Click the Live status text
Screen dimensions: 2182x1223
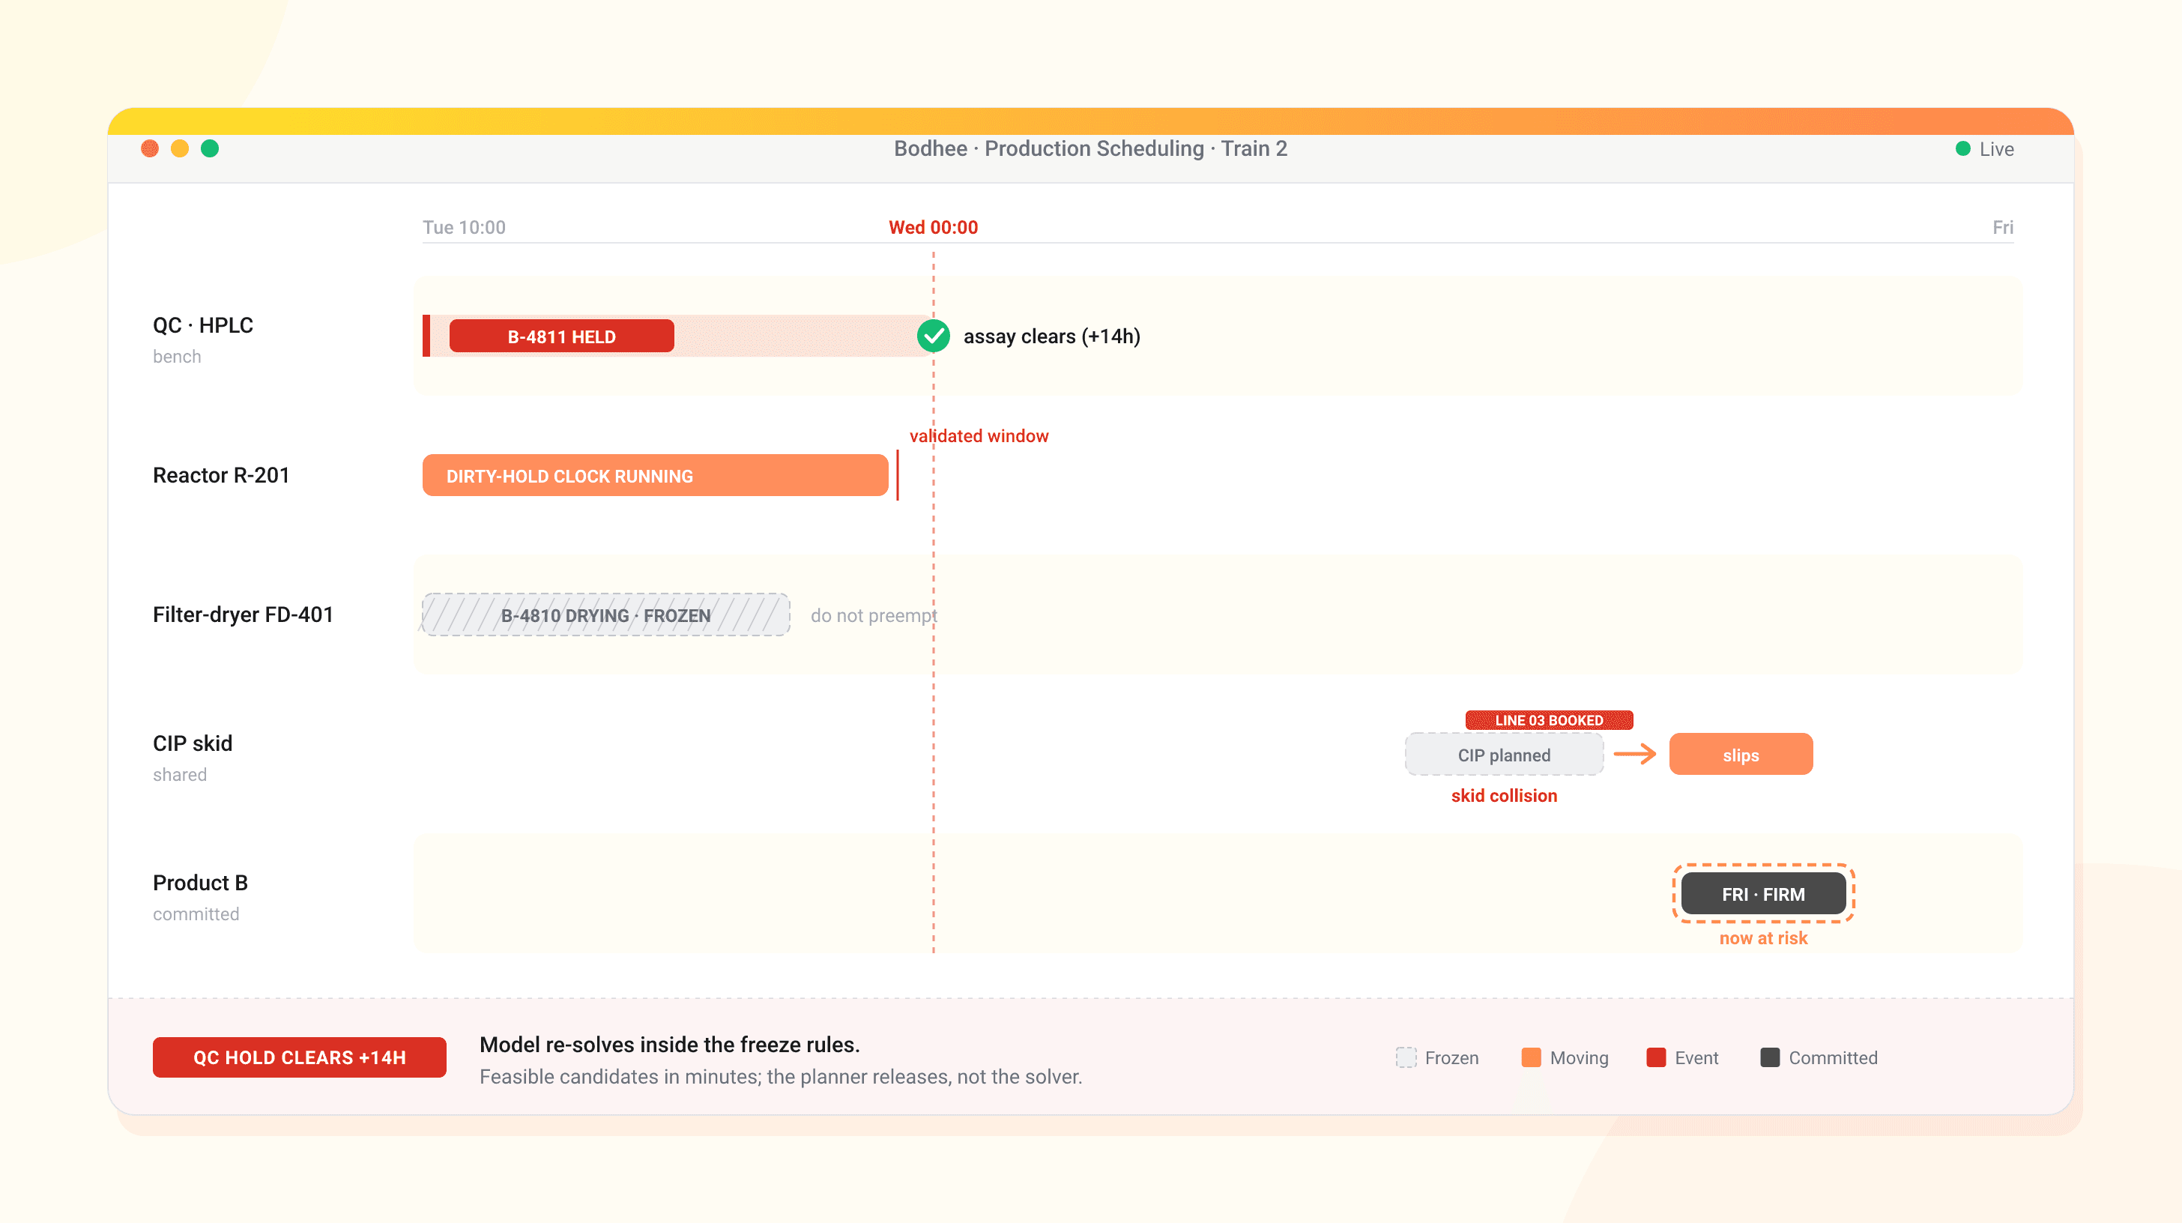[1996, 150]
